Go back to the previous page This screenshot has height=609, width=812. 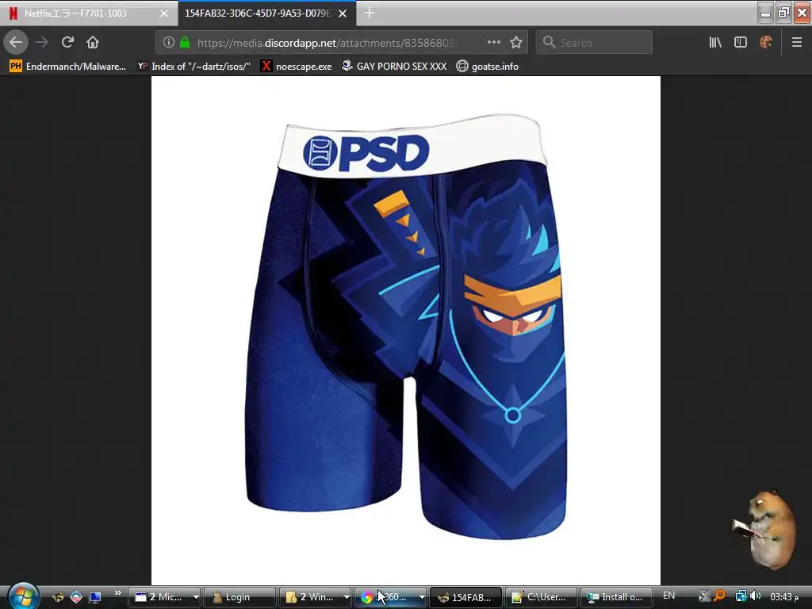pyautogui.click(x=16, y=42)
